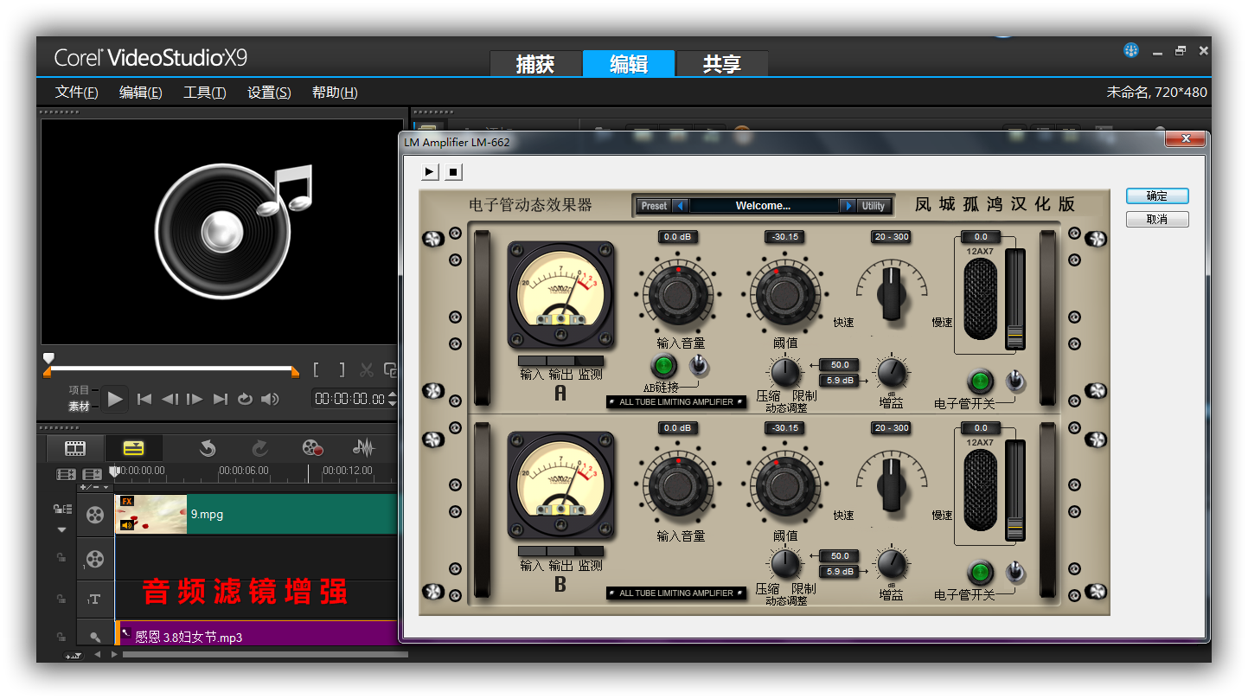1248x699 pixels.
Task: Open the Sound Mixer waveform icon
Action: point(364,448)
